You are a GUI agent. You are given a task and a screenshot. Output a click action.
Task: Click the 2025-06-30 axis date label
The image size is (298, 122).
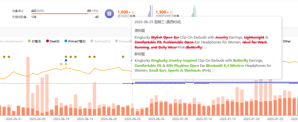[156, 119]
